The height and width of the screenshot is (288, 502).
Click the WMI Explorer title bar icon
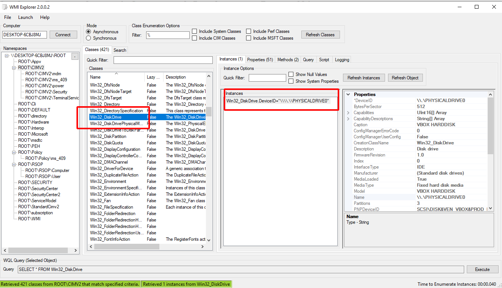[x=4, y=6]
